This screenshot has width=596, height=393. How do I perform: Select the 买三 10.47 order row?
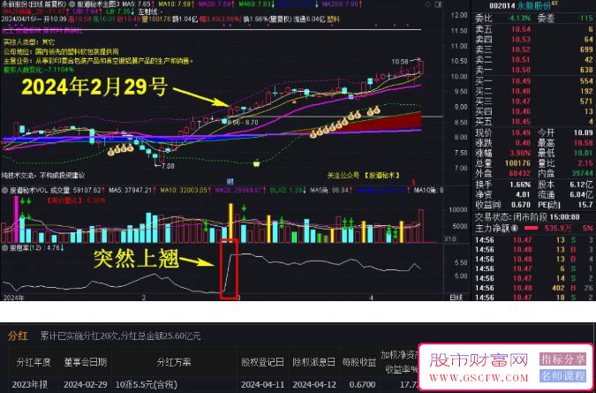click(533, 102)
